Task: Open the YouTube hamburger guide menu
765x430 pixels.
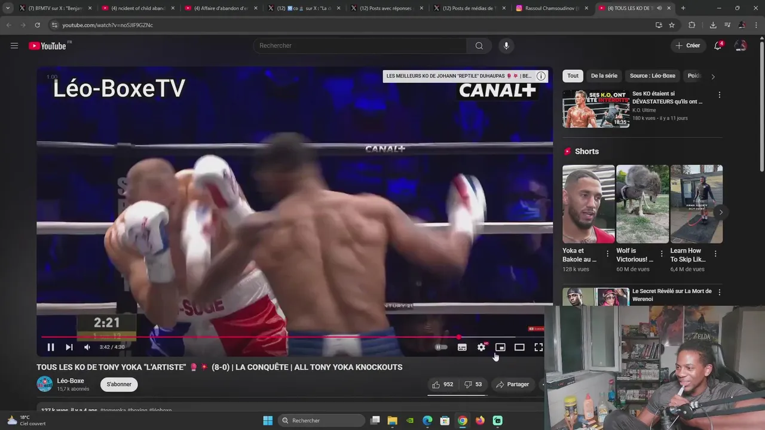Action: 14,45
